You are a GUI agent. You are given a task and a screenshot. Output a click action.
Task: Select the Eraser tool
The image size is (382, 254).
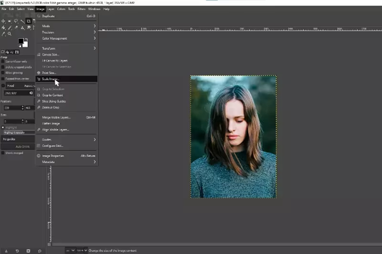(x=16, y=27)
